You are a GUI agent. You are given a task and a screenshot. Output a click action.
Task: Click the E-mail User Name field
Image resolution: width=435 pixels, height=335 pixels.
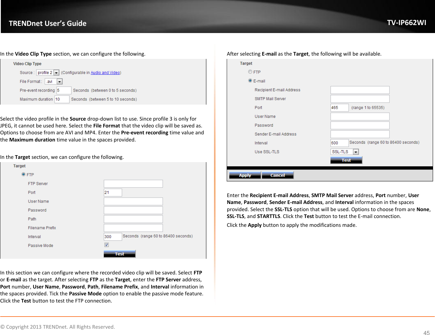tap(360, 116)
